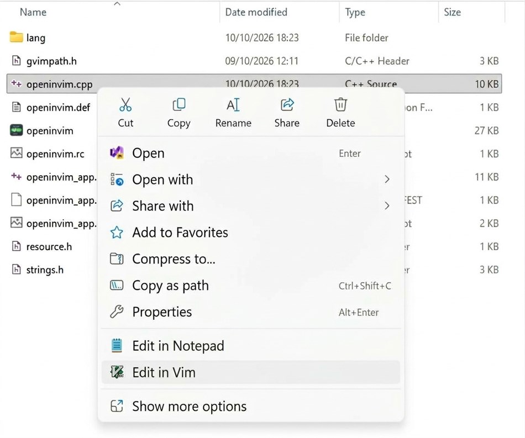Open Properties from the context menu
The image size is (525, 438).
click(250, 312)
